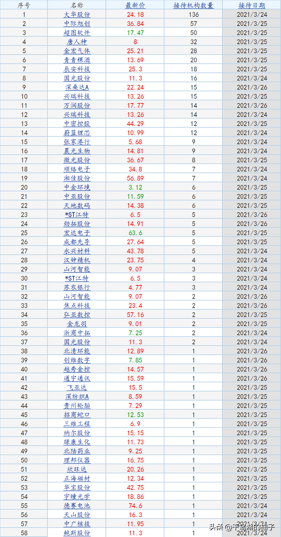Screen dimensions: 281x537
Task: Click the 正海磁材 stock name
Action: (x=77, y=478)
